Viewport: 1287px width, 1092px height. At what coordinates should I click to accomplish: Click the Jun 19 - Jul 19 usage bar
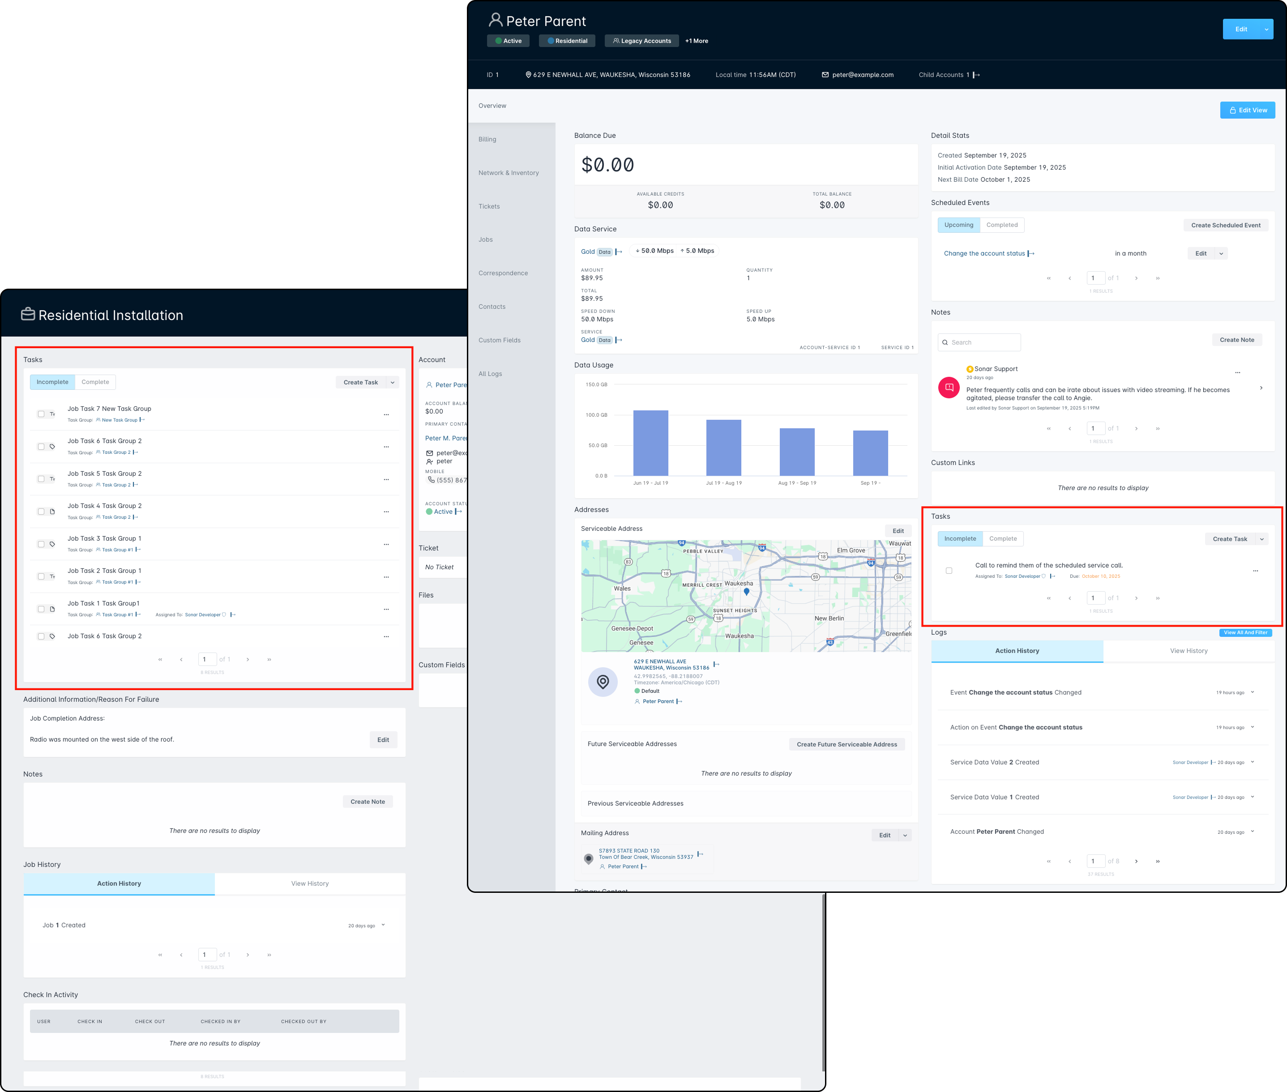[650, 443]
